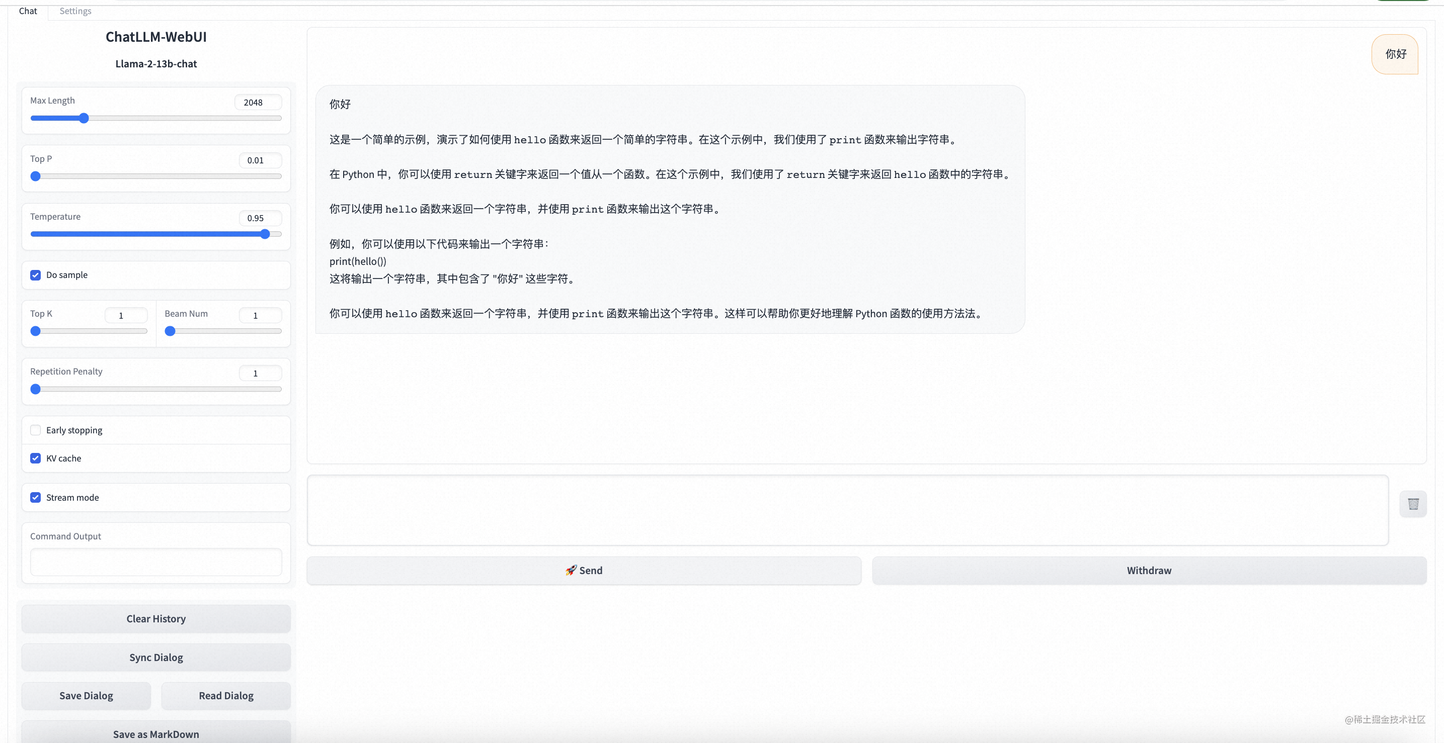Click Save as MarkDown button
This screenshot has height=743, width=1444.
point(155,733)
